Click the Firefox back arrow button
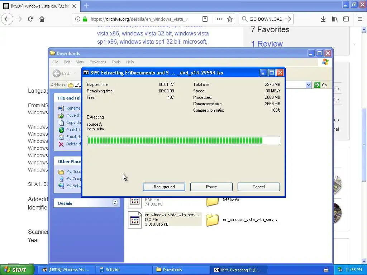Viewport: 367px width, 275px height. click(x=7, y=19)
